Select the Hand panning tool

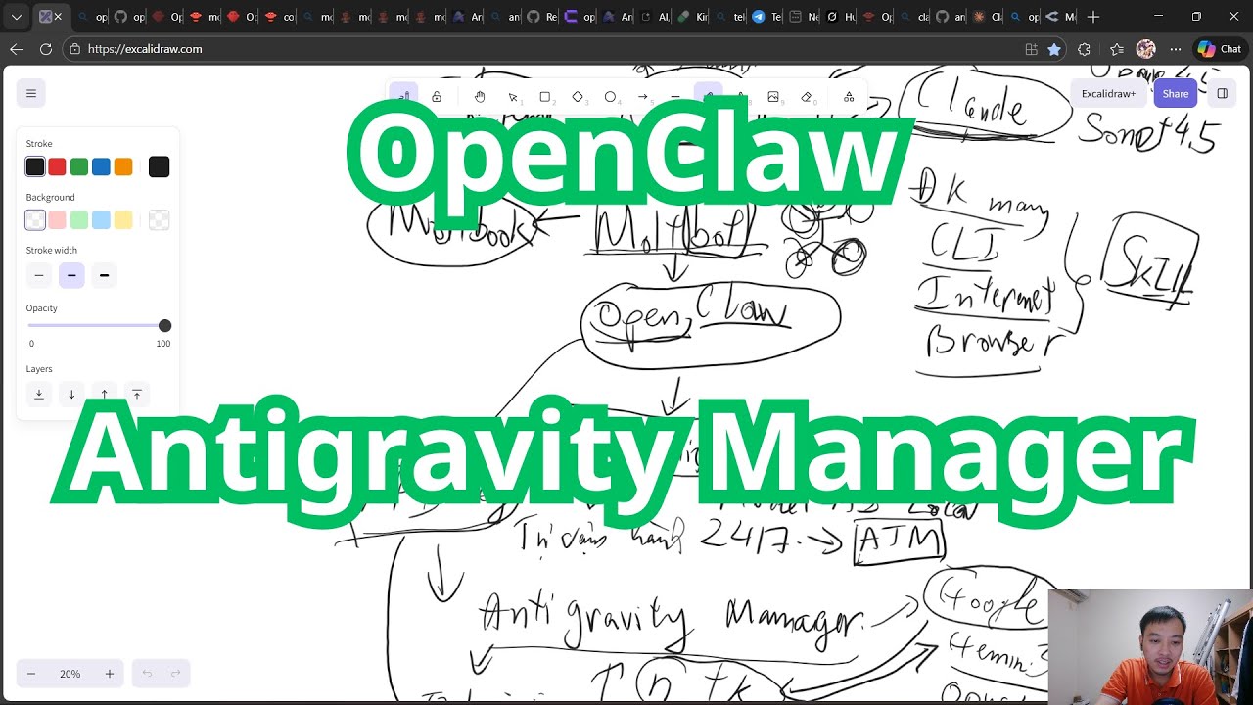(480, 97)
